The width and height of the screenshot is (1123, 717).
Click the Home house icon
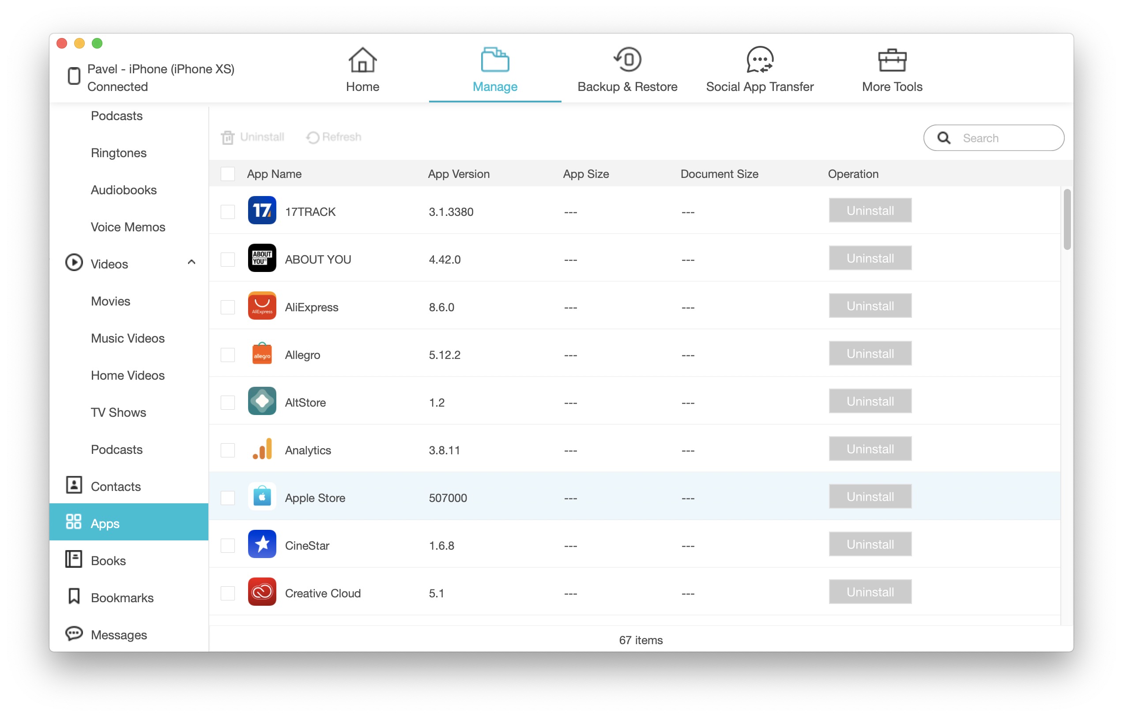click(x=362, y=60)
